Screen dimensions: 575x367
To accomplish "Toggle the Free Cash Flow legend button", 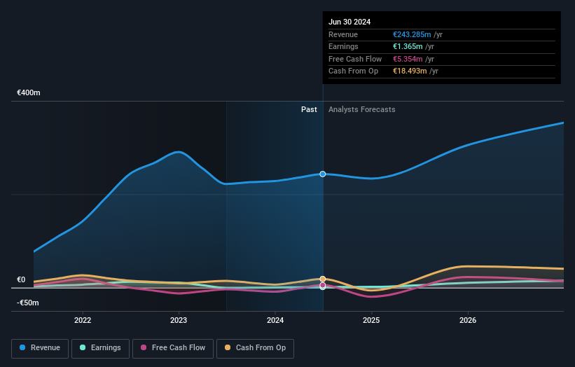I will tap(173, 348).
